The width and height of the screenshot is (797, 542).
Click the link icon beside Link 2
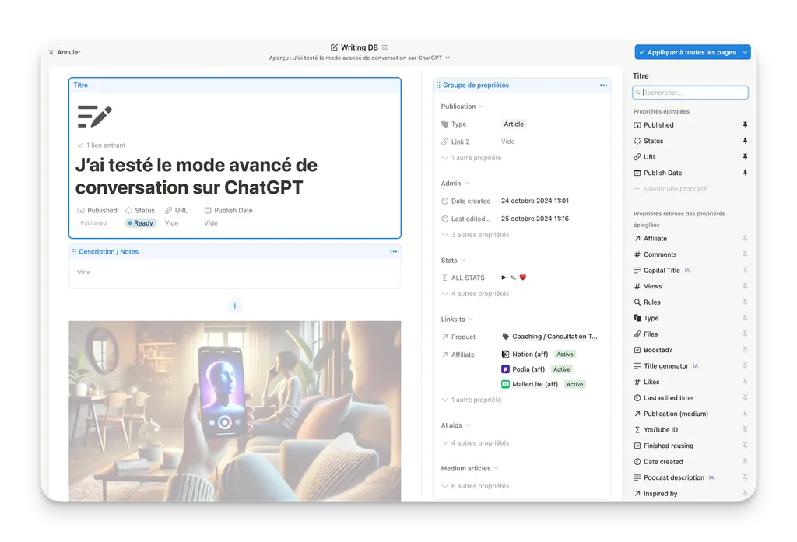click(444, 142)
